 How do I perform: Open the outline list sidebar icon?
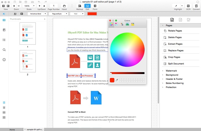point(4,40)
